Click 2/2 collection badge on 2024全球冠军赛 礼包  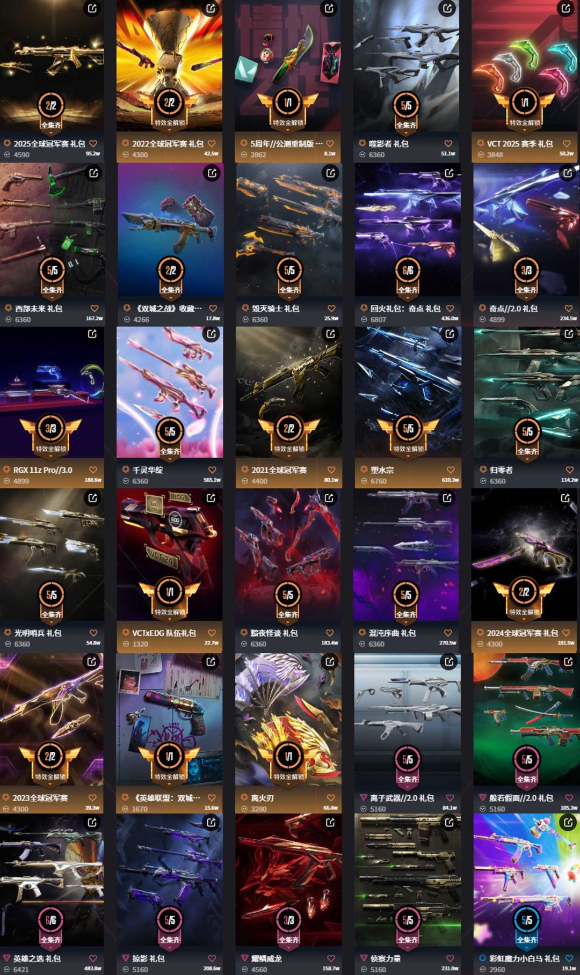click(524, 592)
